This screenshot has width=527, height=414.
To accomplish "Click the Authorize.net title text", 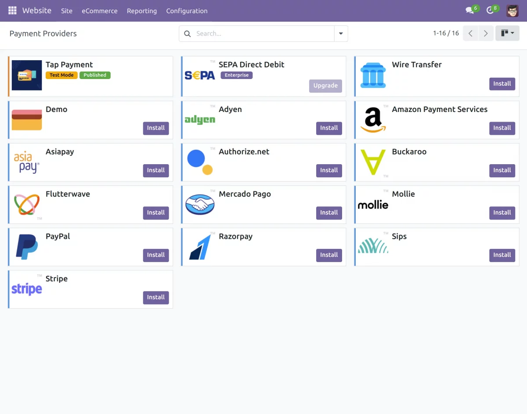I will pyautogui.click(x=244, y=152).
